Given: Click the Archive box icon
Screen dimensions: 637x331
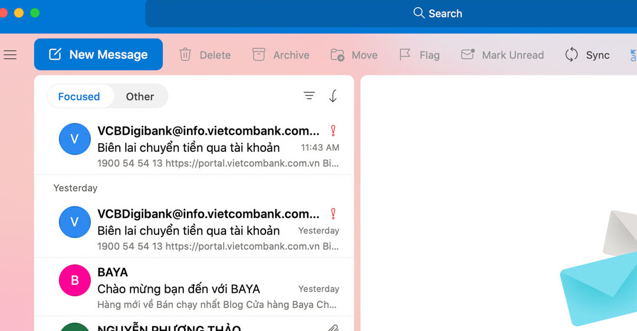Looking at the screenshot, I should click(259, 54).
